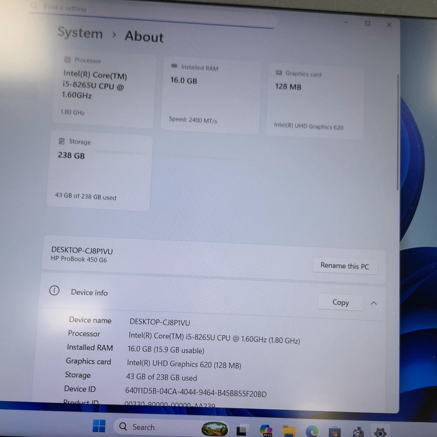Select the '128 MB' graphics value
This screenshot has height=437, width=437.
[x=288, y=87]
